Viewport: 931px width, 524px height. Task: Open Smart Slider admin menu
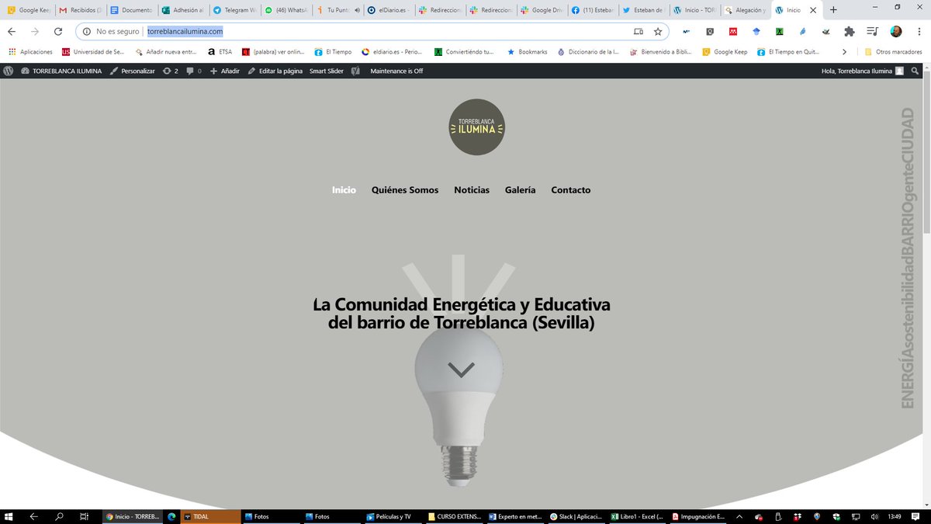pyautogui.click(x=327, y=71)
